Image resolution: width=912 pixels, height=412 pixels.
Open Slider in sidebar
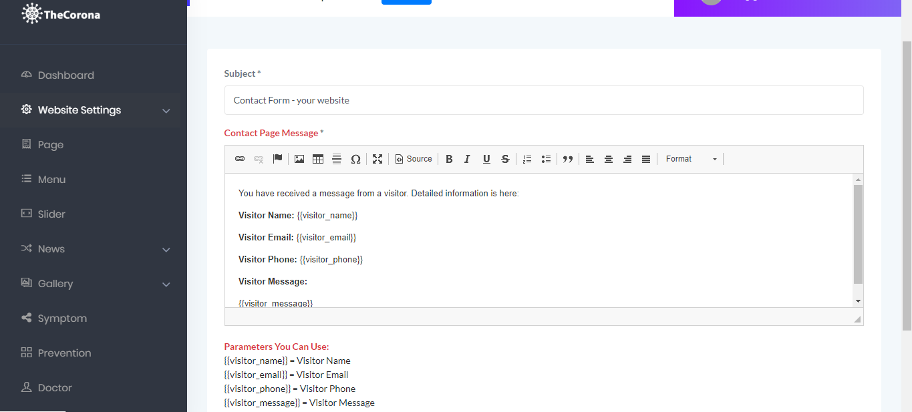51,214
